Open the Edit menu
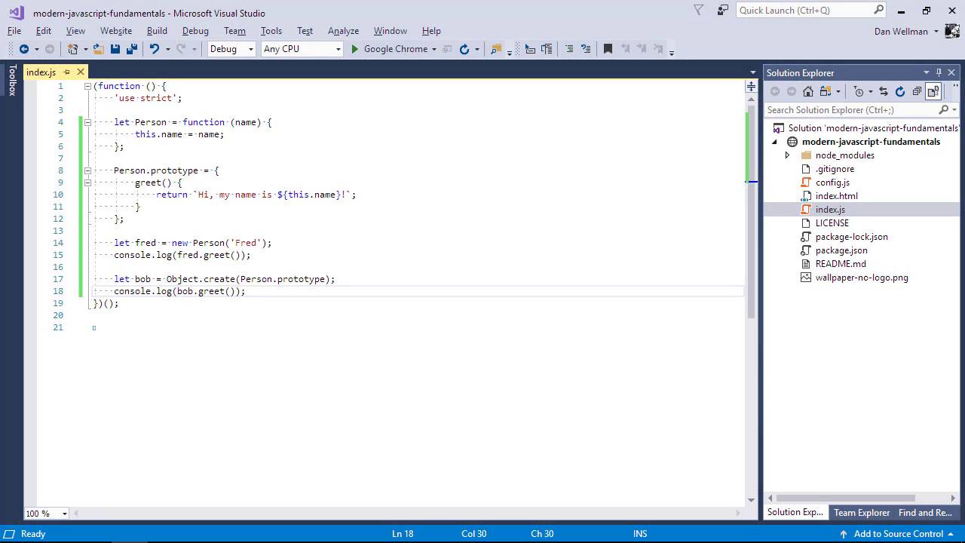Viewport: 965px width, 543px height. [x=44, y=31]
